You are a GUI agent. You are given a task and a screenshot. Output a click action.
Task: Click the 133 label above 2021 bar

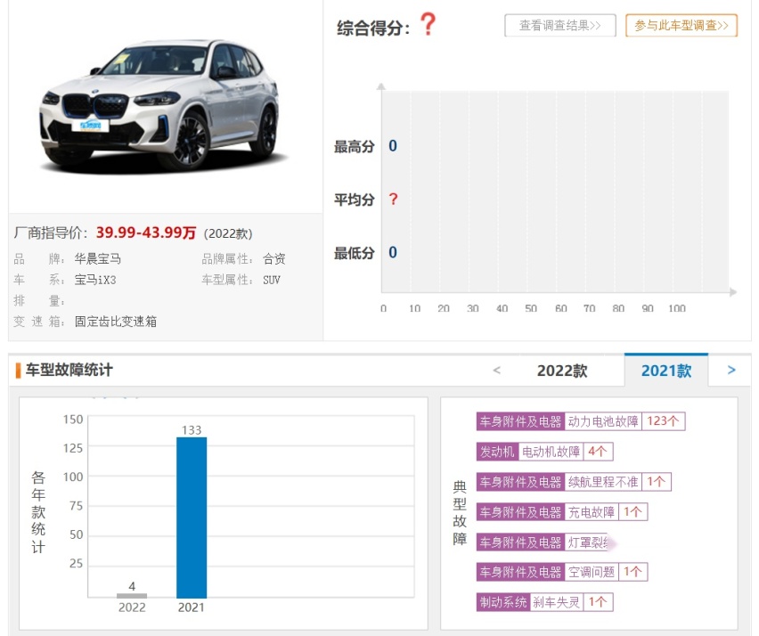click(192, 430)
